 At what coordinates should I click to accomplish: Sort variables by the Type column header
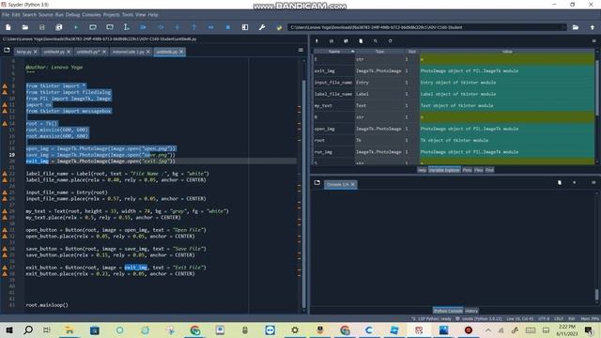click(x=379, y=52)
